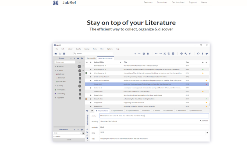Click the Cut scissors icon
247x145 pixels.
(165, 54)
